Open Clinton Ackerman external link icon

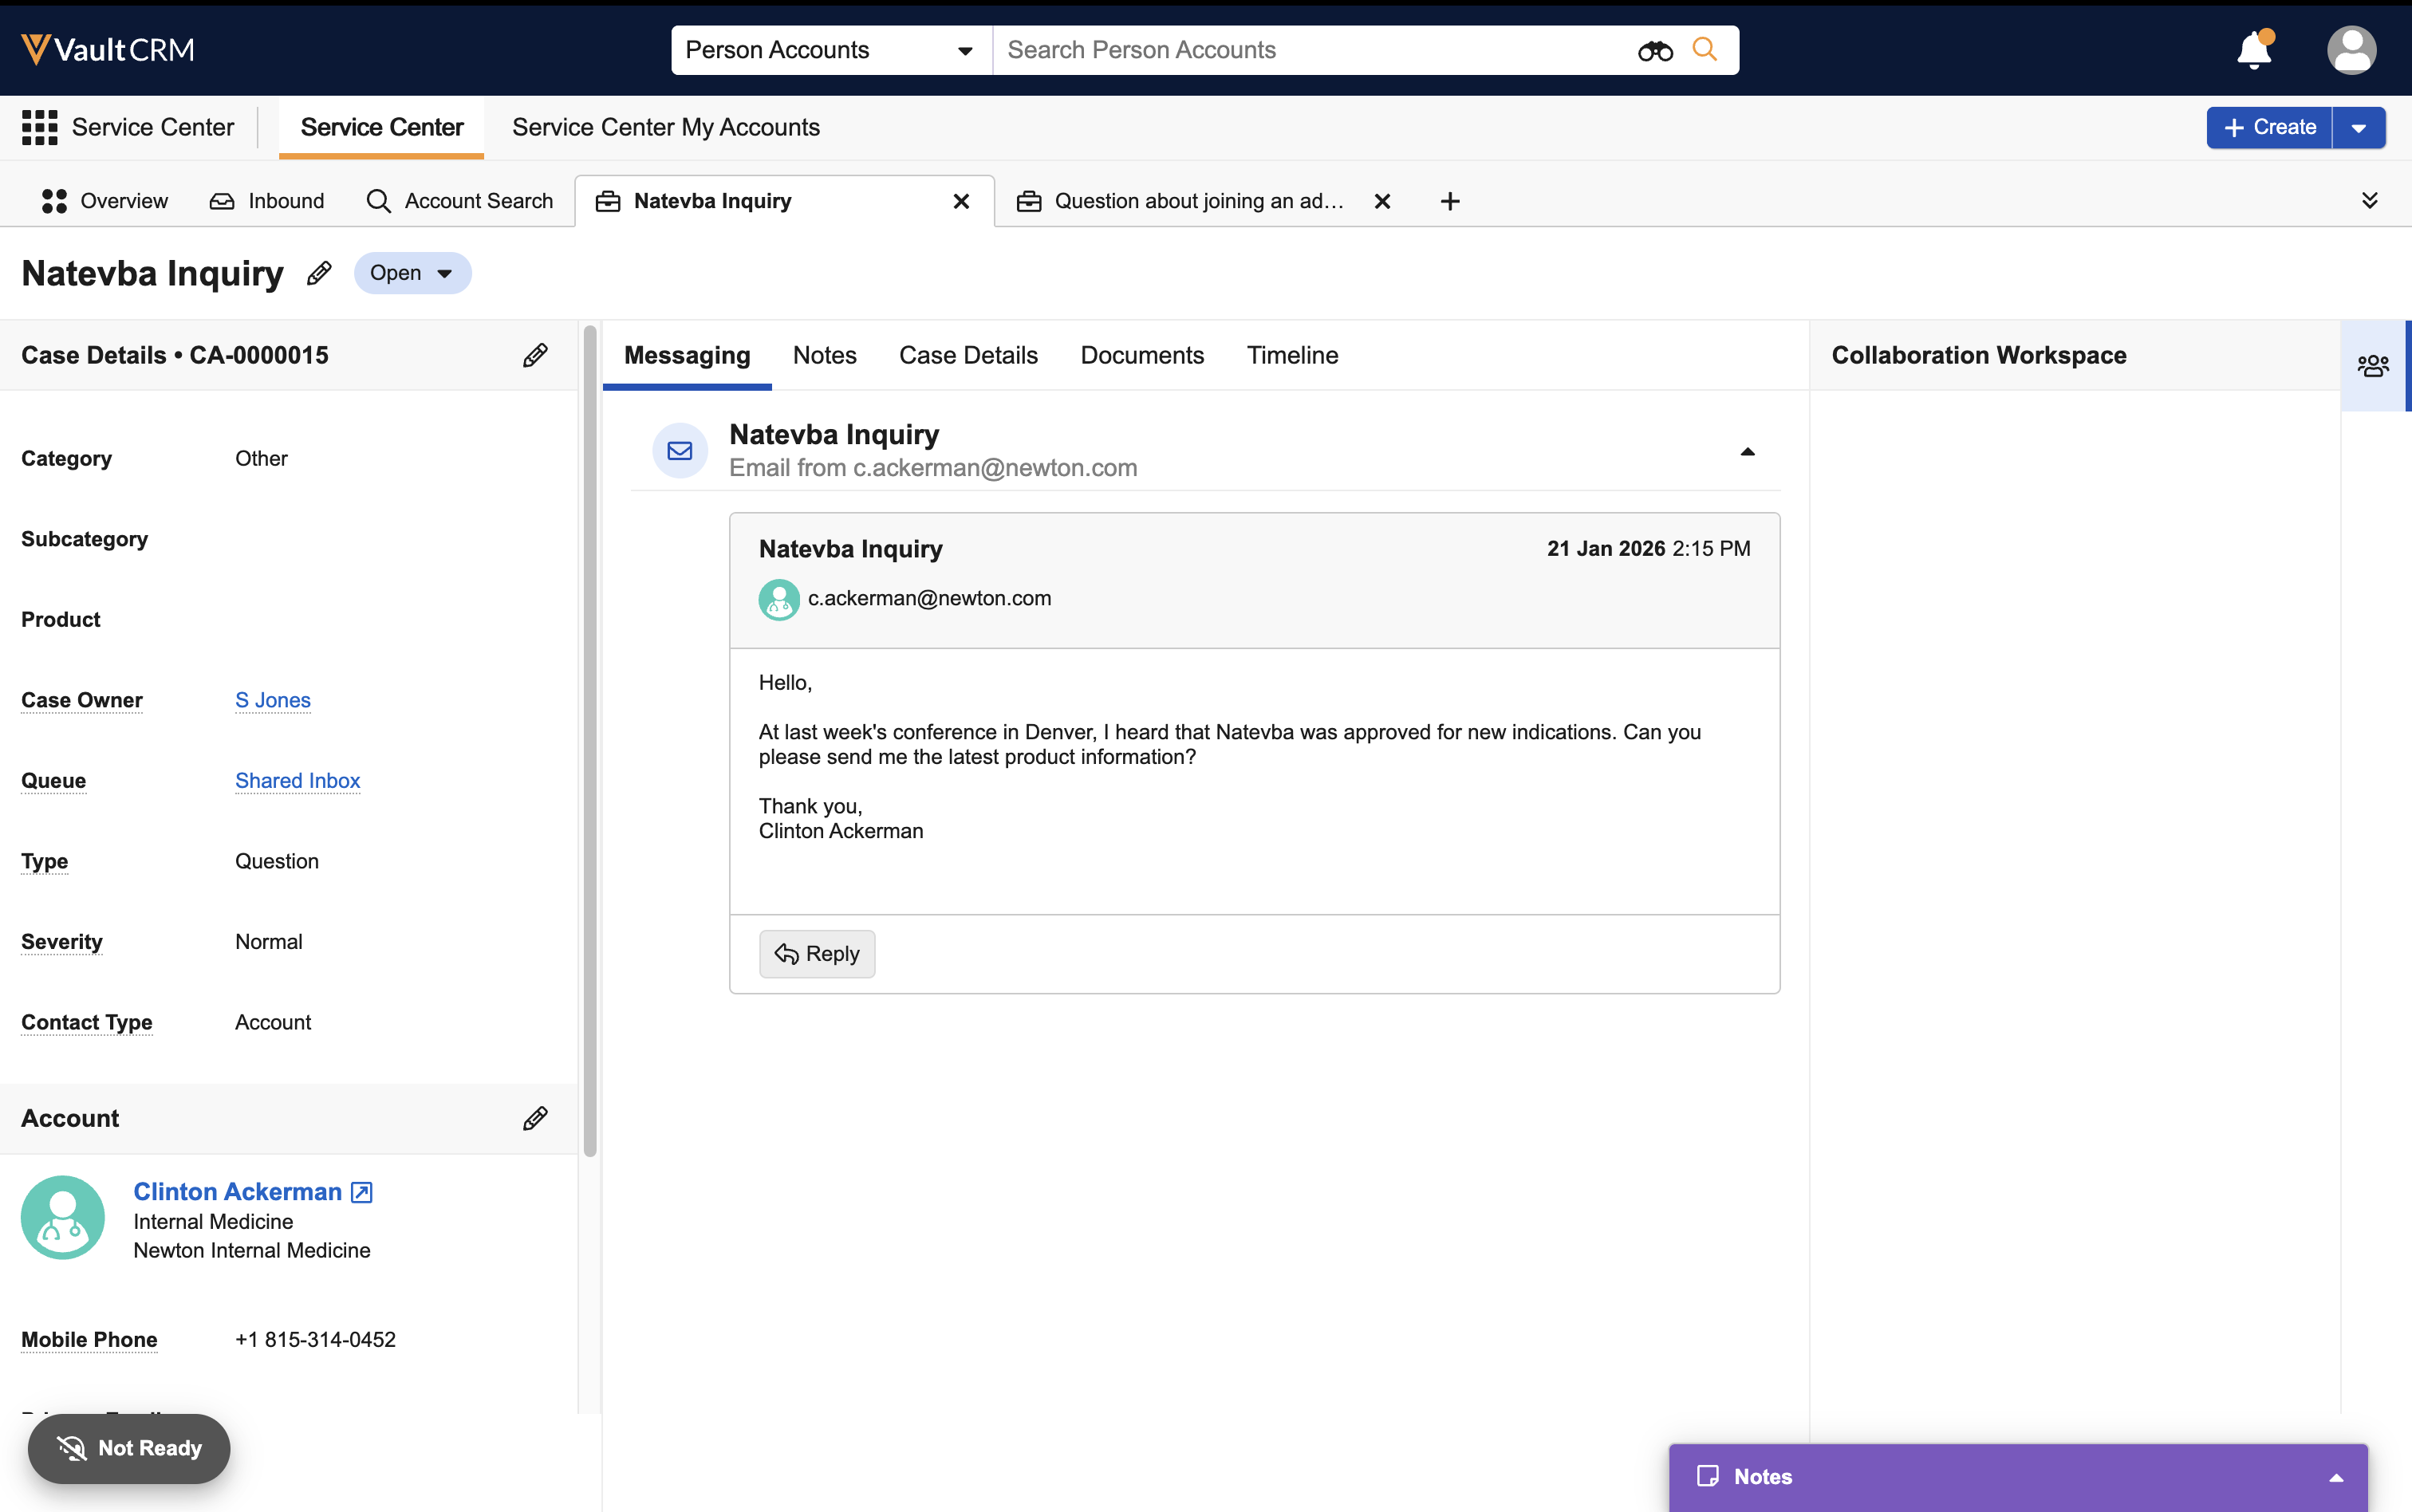(x=362, y=1192)
